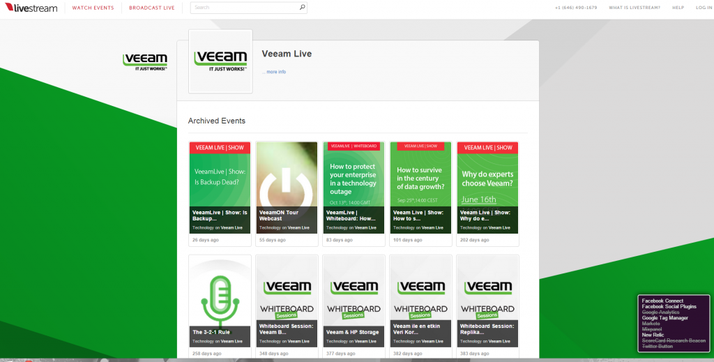Click Veeam Live link under The 3-2-1 Rule
The height and width of the screenshot is (362, 714).
[x=231, y=341]
